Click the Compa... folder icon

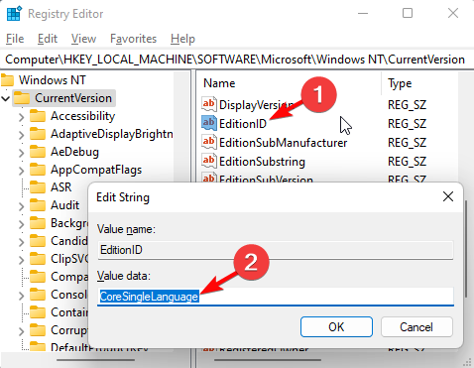[x=38, y=277]
